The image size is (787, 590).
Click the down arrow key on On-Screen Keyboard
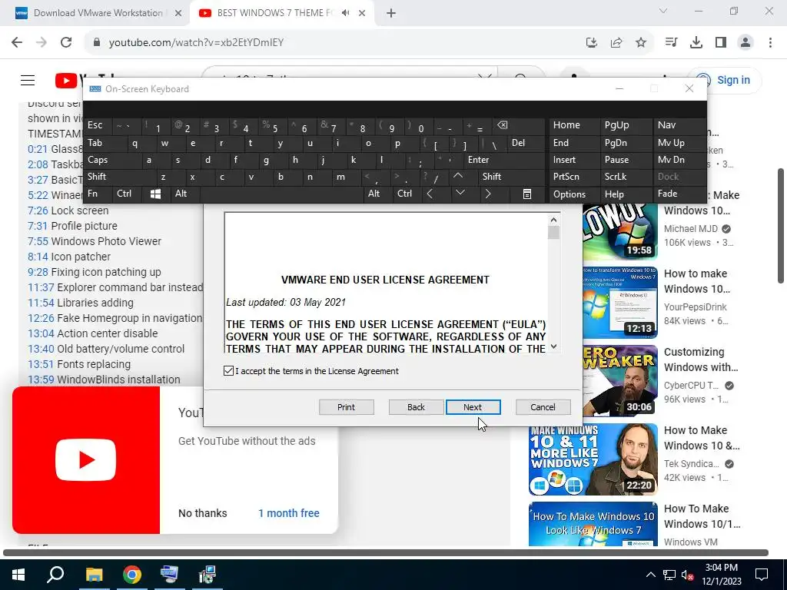pyautogui.click(x=460, y=193)
